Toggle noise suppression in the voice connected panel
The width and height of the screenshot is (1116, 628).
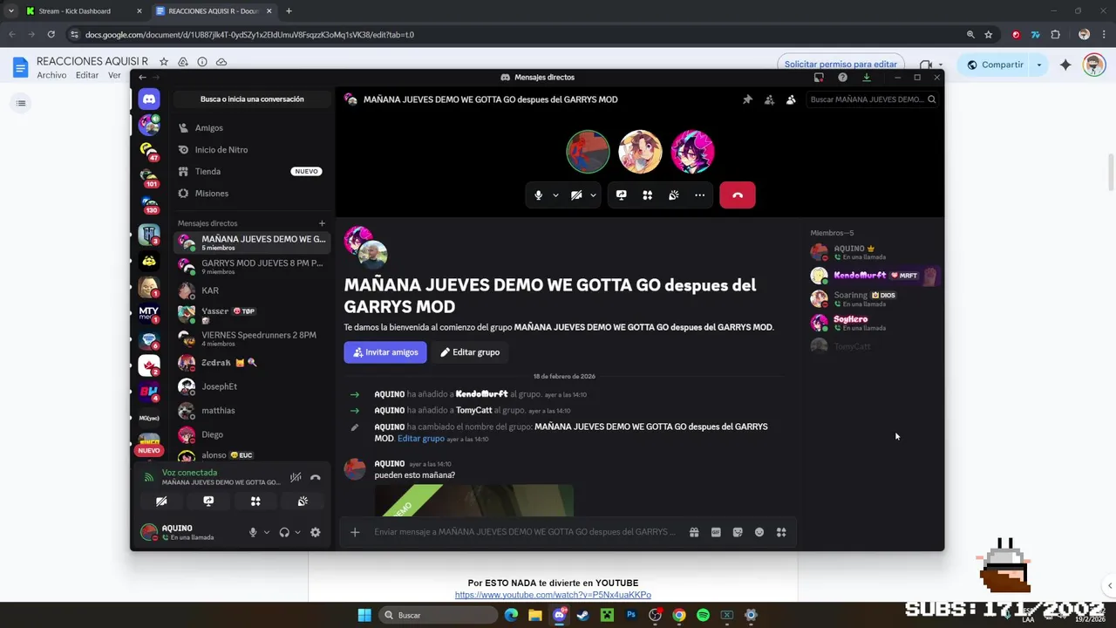click(x=296, y=477)
